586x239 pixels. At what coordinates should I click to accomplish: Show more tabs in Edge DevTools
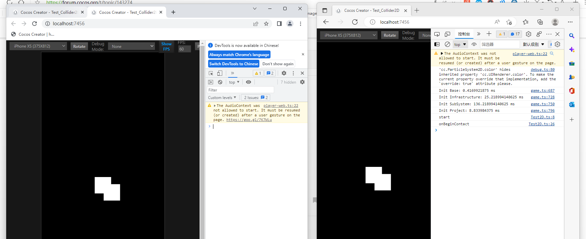(479, 34)
